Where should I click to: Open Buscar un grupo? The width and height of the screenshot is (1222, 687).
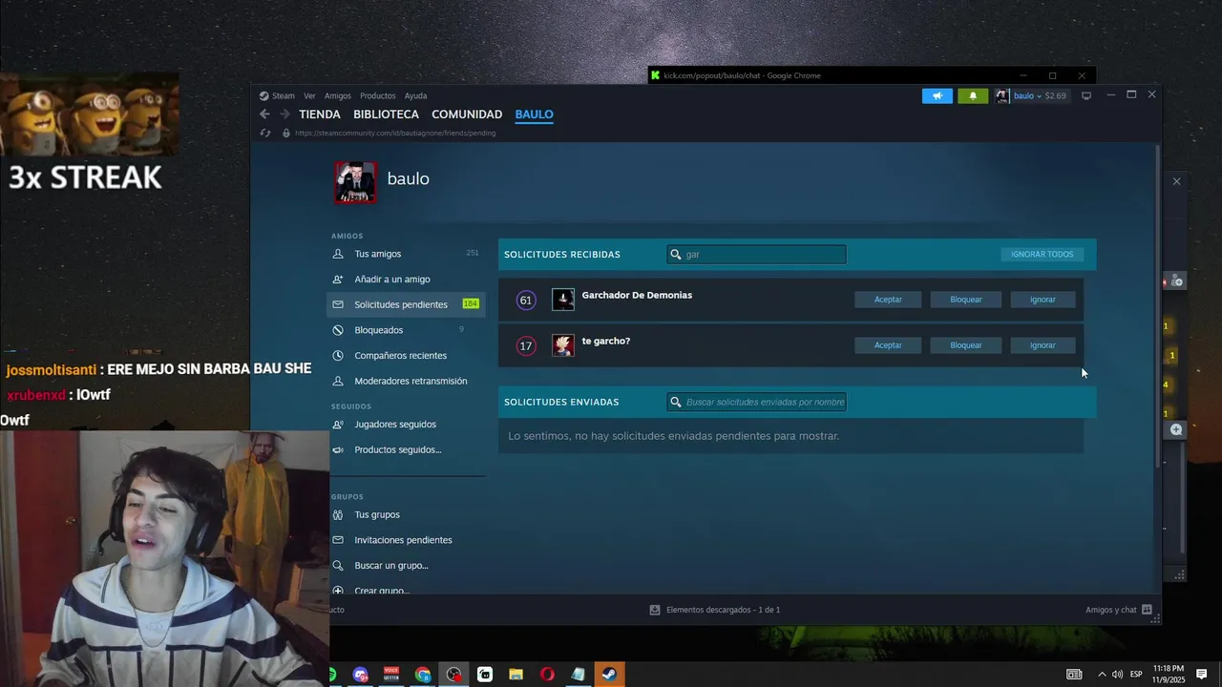pyautogui.click(x=390, y=566)
